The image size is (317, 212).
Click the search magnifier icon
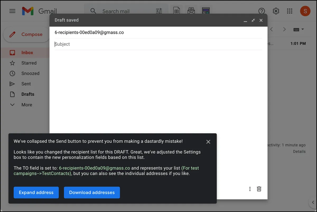93,11
